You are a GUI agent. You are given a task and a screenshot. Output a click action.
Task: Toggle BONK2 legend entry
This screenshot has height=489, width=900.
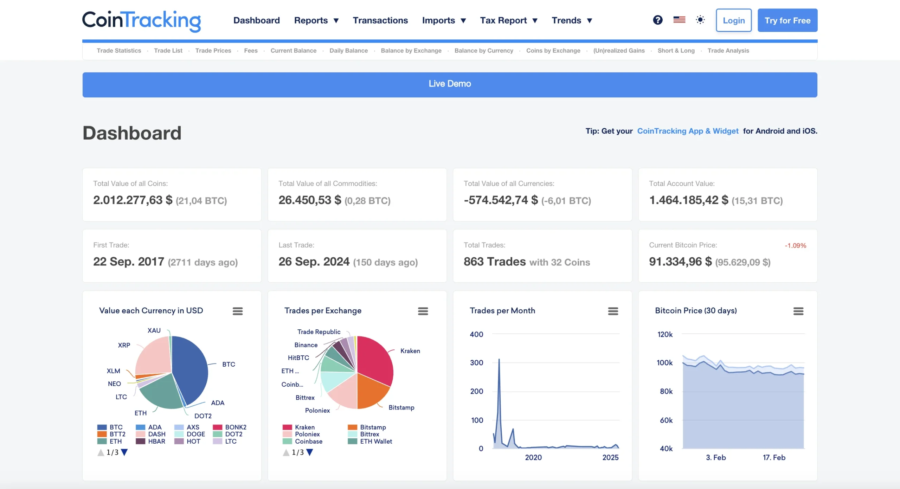tap(230, 427)
